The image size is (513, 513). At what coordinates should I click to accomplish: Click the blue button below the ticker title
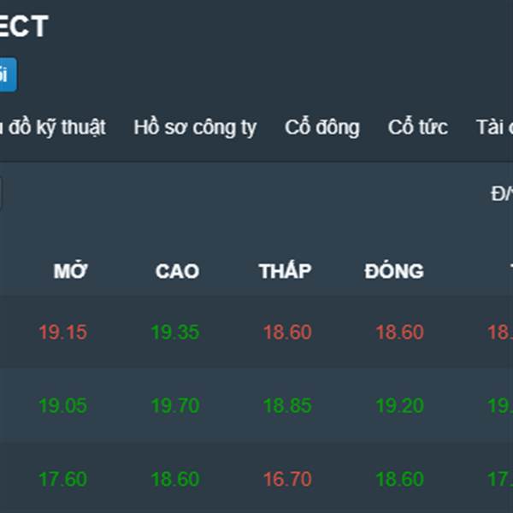(x=7, y=74)
